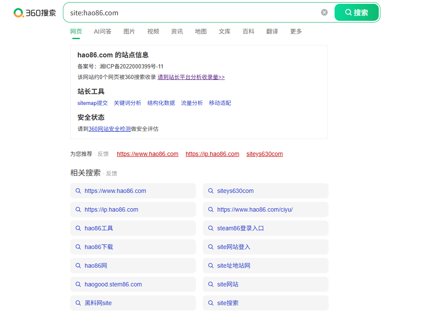Switch to the AI问答 tab

102,31
